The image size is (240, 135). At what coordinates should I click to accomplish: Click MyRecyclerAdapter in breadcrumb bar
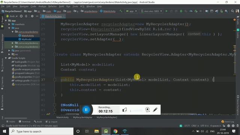tap(82, 117)
